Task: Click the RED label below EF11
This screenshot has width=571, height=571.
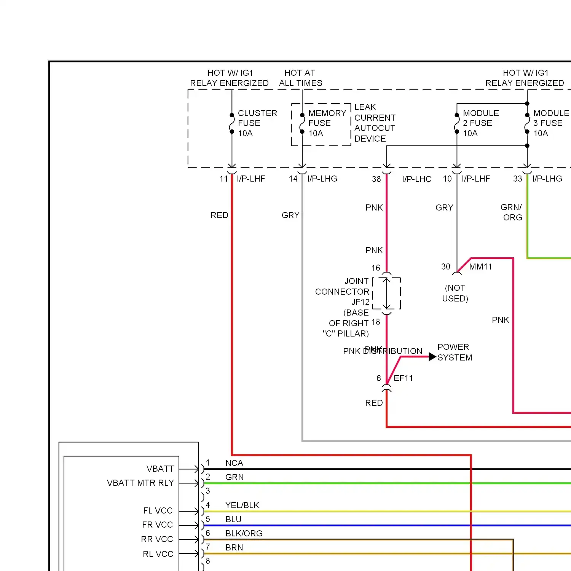Action: coord(374,403)
